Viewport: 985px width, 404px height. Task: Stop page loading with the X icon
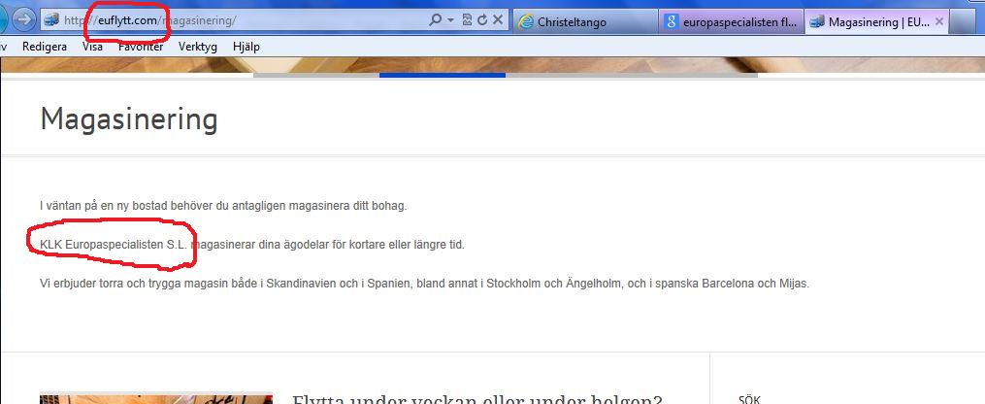click(498, 20)
